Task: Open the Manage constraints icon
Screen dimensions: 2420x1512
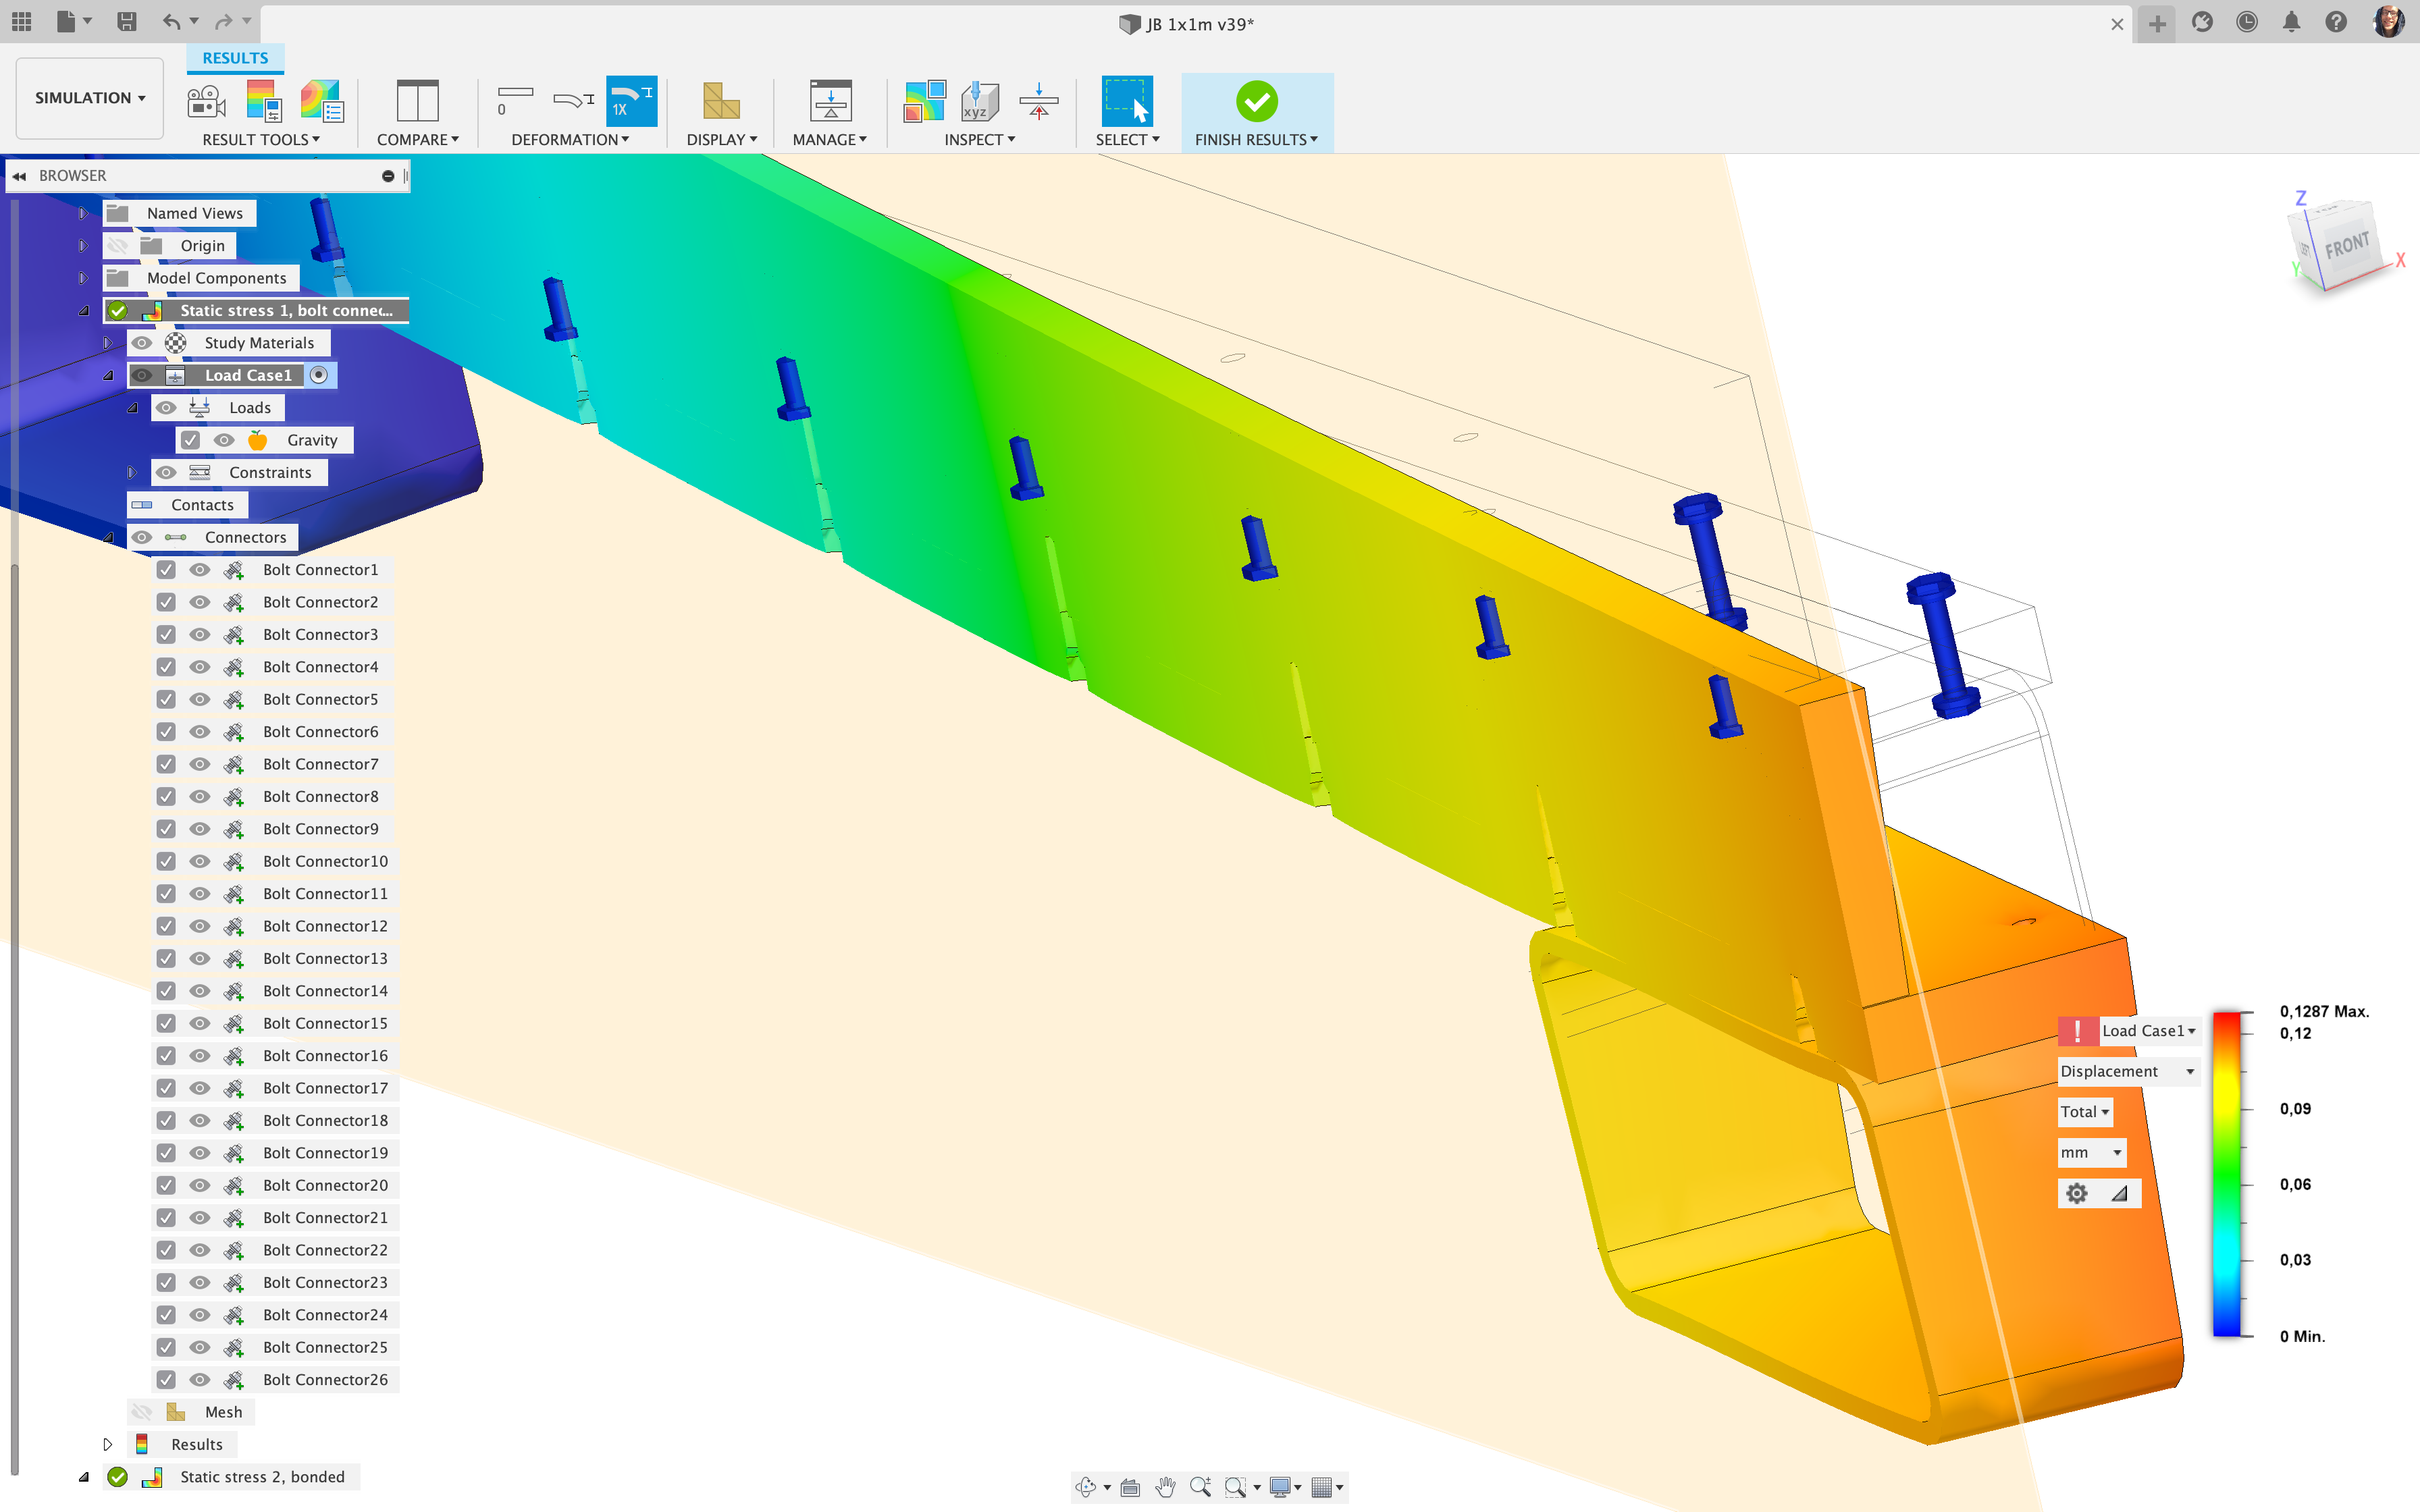Action: [830, 101]
